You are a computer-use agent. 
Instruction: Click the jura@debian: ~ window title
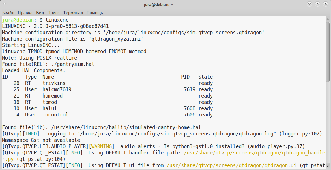158,4
